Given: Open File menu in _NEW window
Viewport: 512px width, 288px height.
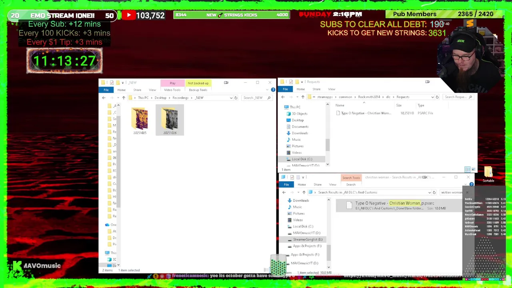Looking at the screenshot, I should (106, 90).
